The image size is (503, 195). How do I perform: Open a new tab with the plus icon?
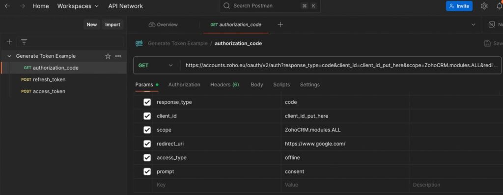coord(280,24)
